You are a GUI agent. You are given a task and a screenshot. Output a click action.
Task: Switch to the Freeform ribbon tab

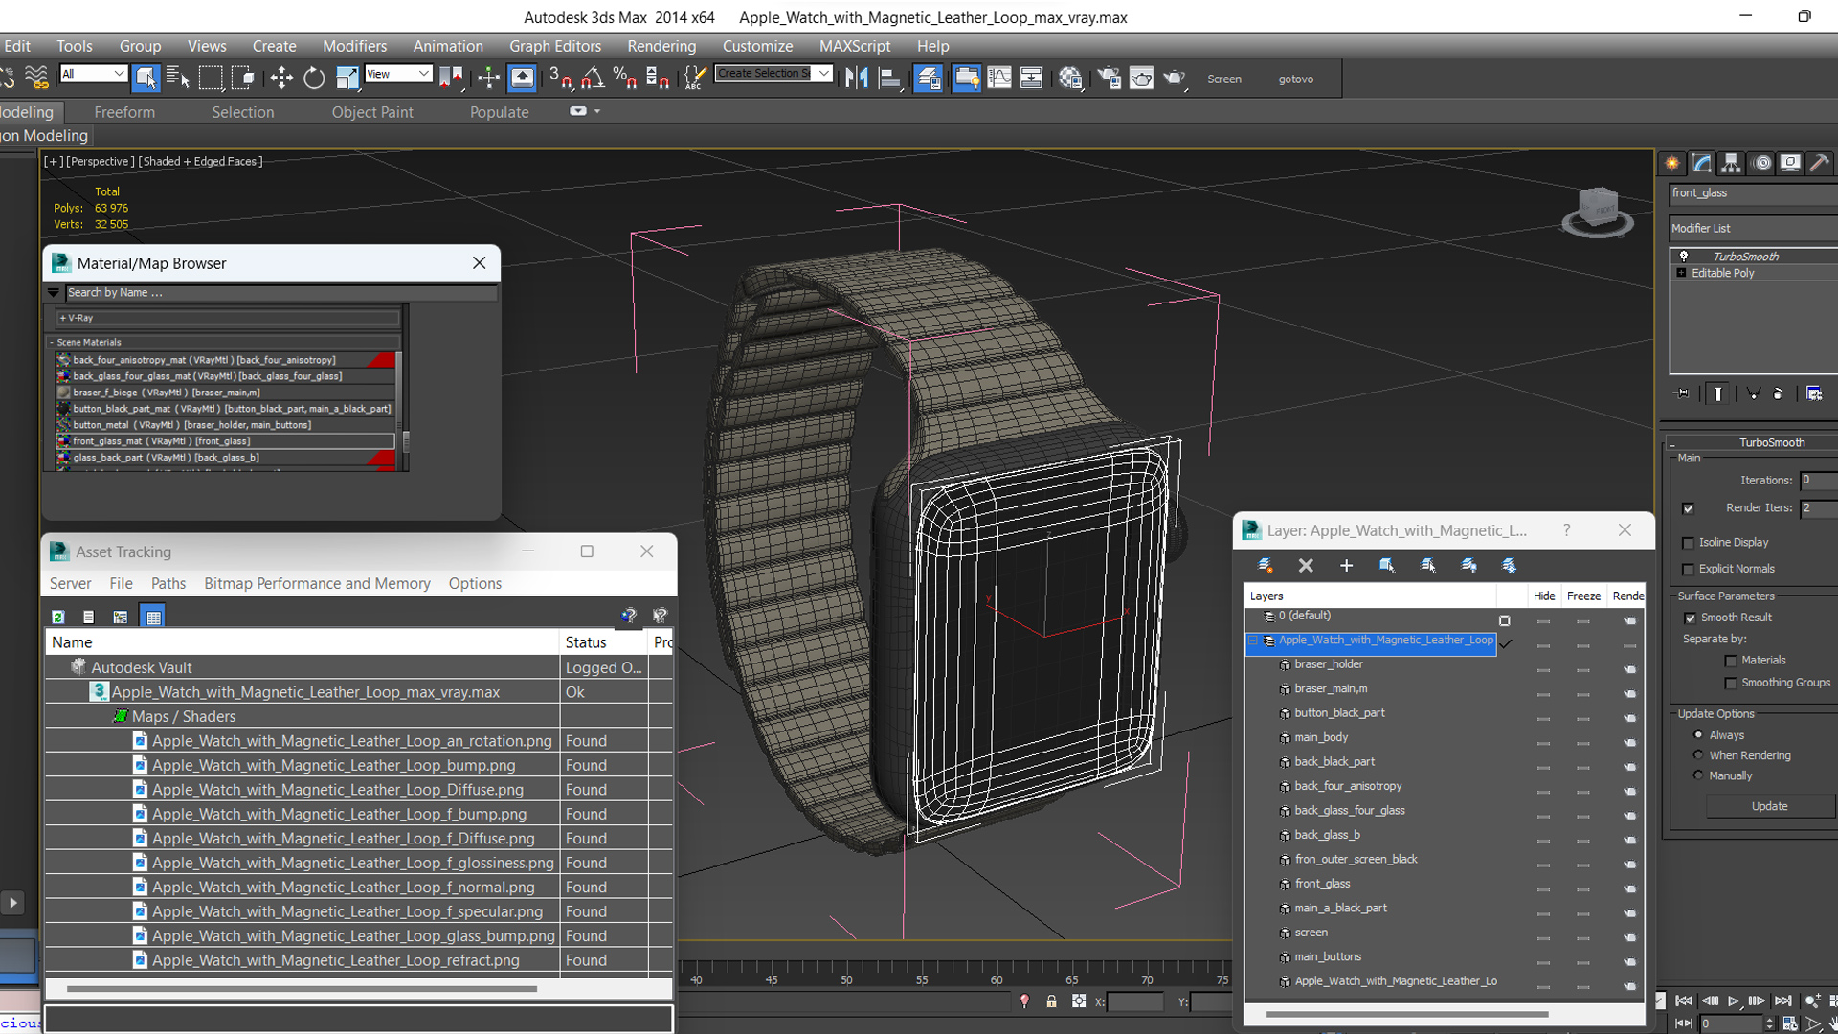(124, 112)
